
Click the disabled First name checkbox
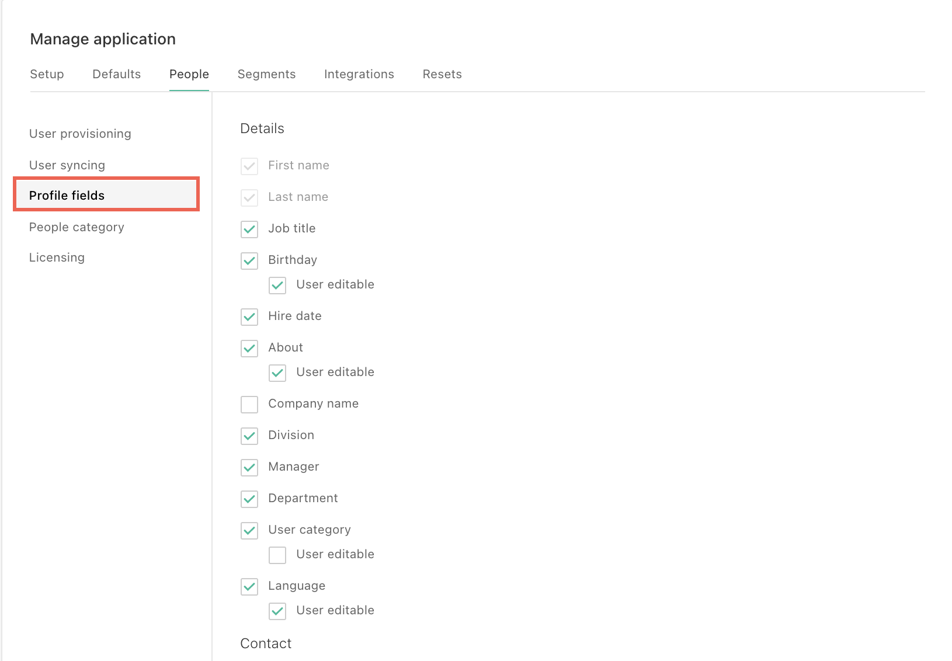pos(249,166)
